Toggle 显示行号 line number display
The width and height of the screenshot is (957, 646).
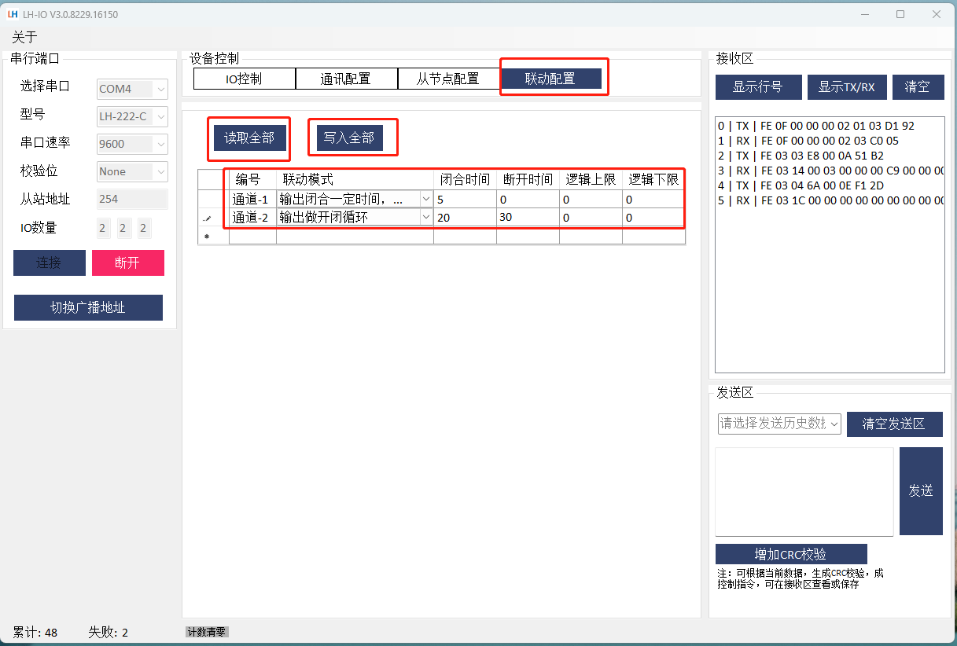(x=758, y=87)
